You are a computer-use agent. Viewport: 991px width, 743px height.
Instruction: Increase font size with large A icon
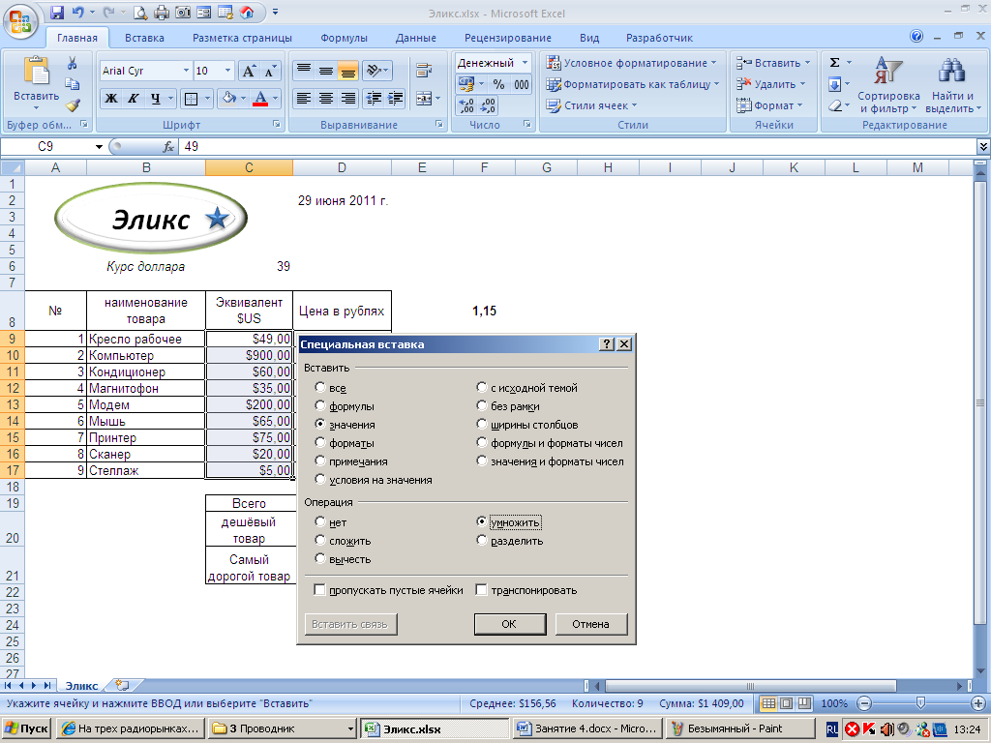pyautogui.click(x=249, y=71)
